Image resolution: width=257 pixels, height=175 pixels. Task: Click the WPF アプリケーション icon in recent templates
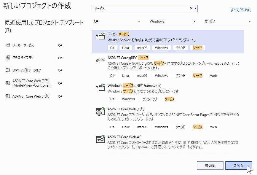7,70
